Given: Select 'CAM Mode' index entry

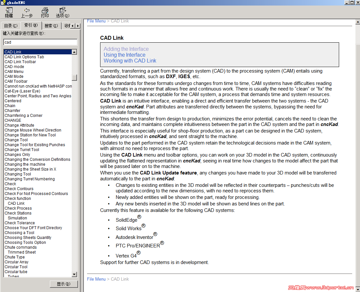Looking at the screenshot, I should pyautogui.click(x=14, y=76).
